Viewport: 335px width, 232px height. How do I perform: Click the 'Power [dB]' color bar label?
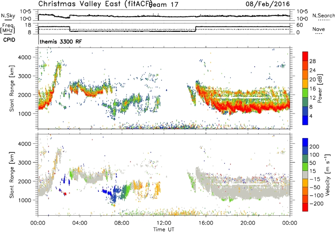click(x=320, y=88)
